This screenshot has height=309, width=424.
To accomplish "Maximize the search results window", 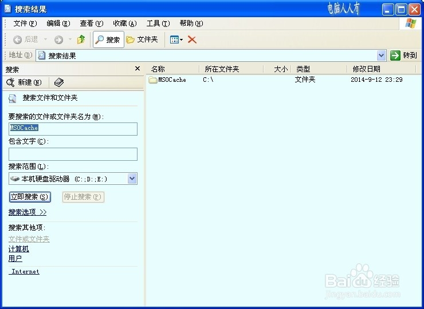I will (401, 10).
